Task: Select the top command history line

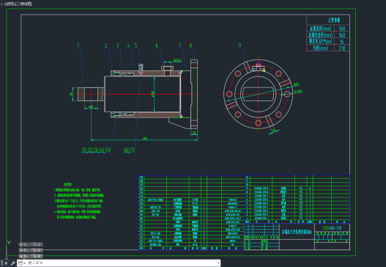Action: coord(31,244)
